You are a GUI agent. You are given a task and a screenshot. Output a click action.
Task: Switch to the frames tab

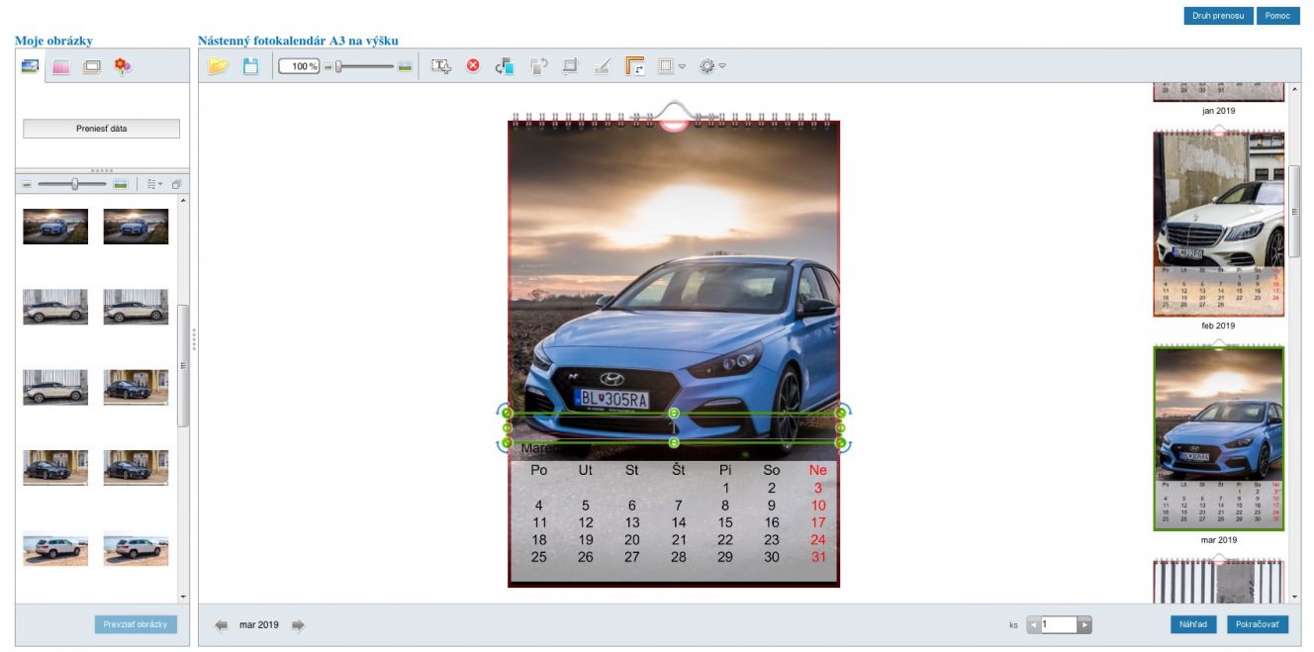(92, 66)
